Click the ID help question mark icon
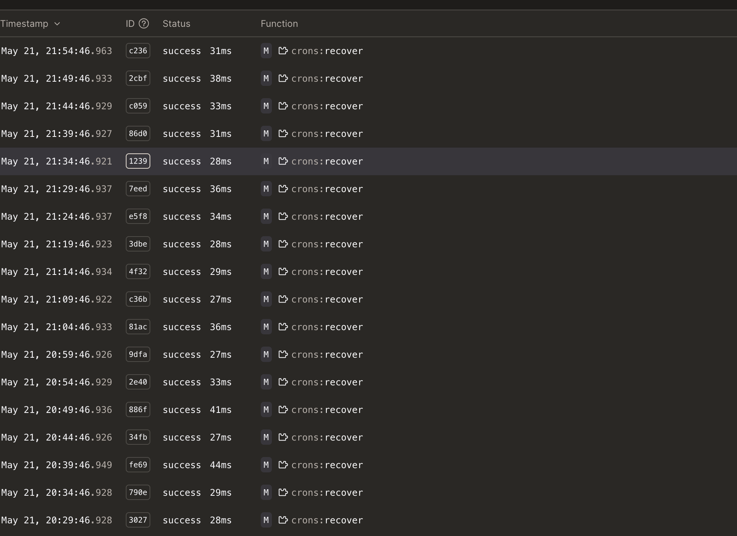Screen dimensions: 737x536 pos(144,24)
